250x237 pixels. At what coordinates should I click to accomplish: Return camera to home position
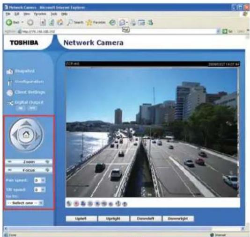click(x=26, y=135)
